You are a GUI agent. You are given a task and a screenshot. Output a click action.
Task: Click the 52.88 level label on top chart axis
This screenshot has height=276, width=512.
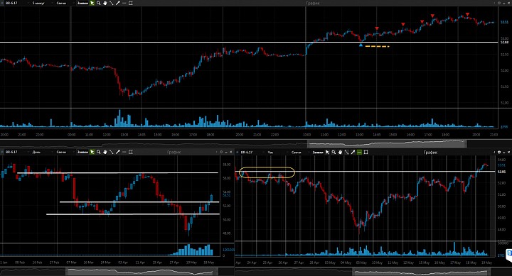pyautogui.click(x=504, y=43)
